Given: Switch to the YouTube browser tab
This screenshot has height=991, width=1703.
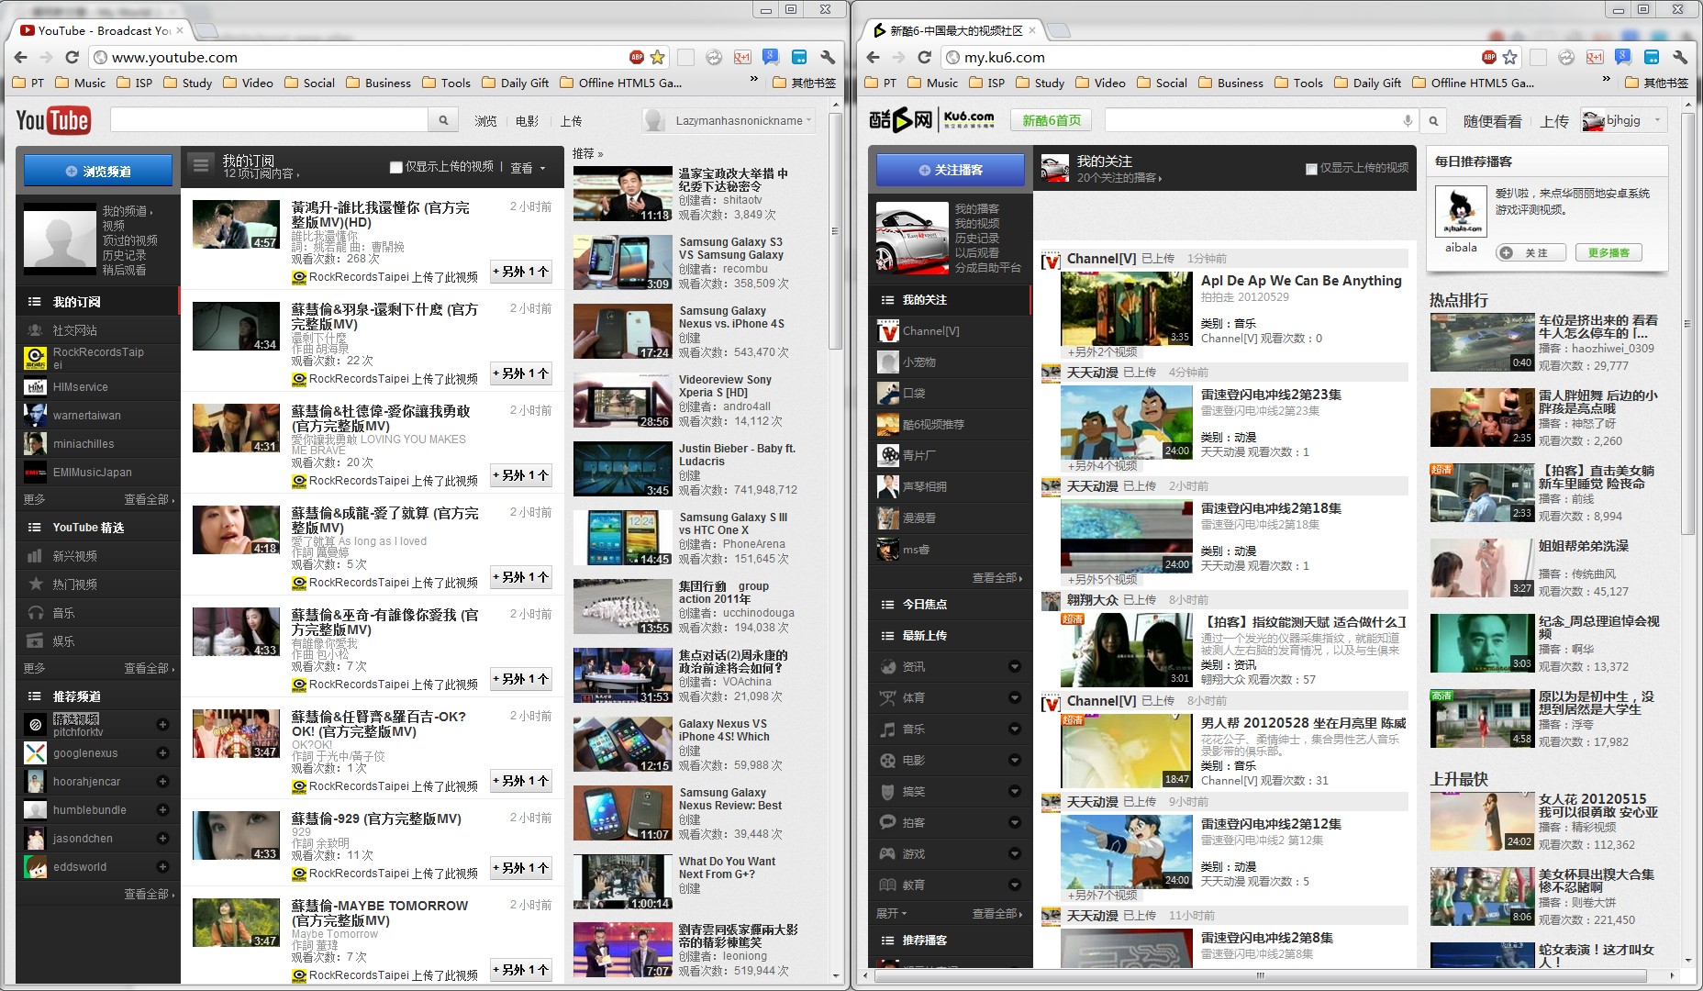Looking at the screenshot, I should pos(102,30).
